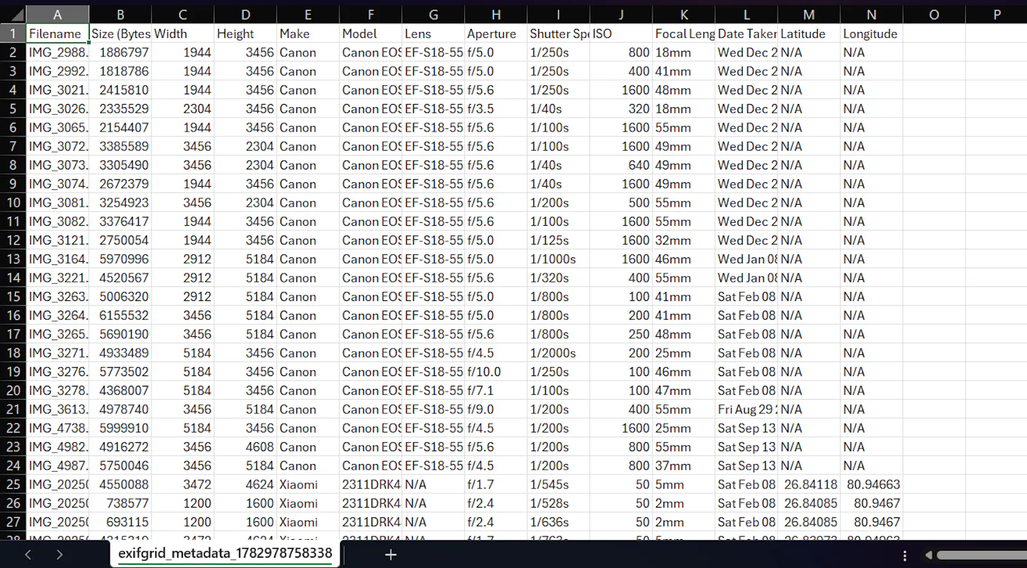The height and width of the screenshot is (568, 1027).
Task: Select size cell 5999910
Action: point(120,428)
